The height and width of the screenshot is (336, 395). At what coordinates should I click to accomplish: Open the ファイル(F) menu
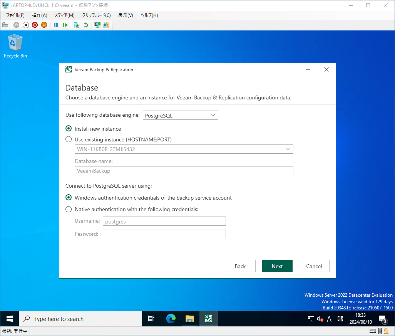pos(15,15)
